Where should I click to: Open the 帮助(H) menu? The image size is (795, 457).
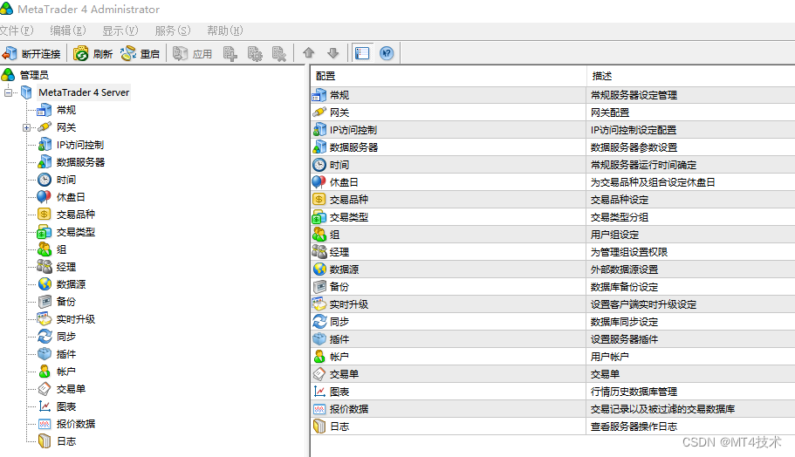pyautogui.click(x=225, y=31)
